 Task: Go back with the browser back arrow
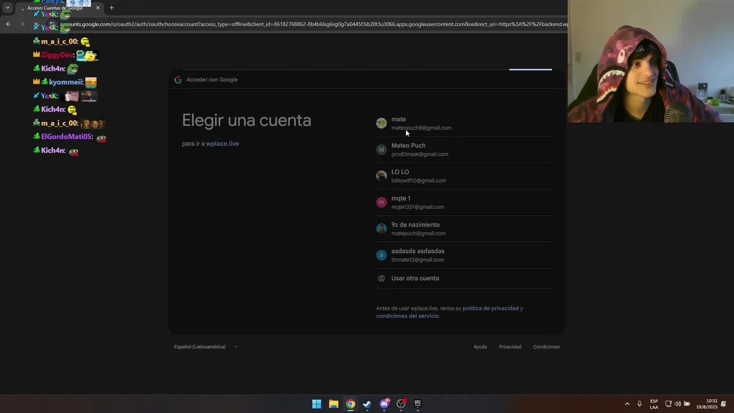pyautogui.click(x=8, y=24)
